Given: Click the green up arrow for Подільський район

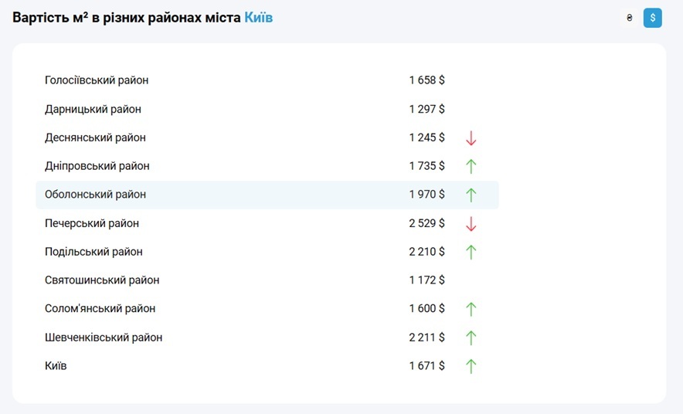Looking at the screenshot, I should click(471, 252).
